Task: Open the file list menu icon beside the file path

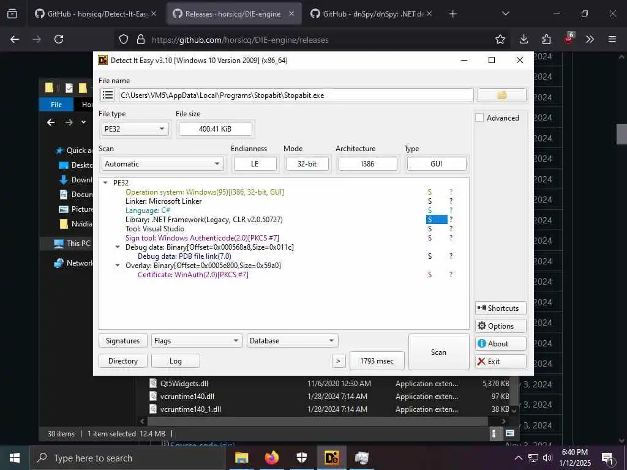Action: 108,95
